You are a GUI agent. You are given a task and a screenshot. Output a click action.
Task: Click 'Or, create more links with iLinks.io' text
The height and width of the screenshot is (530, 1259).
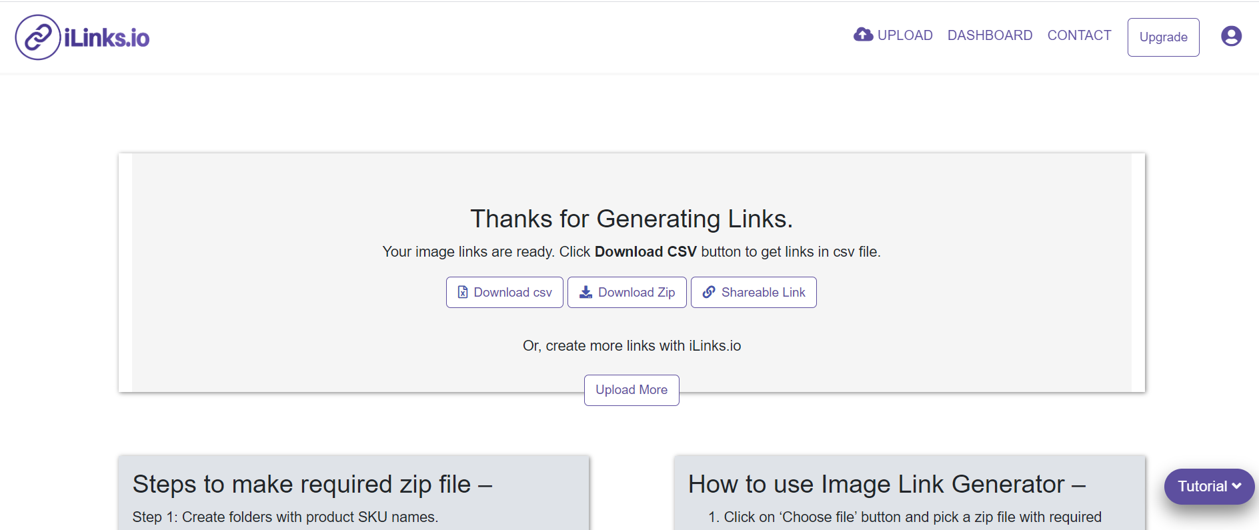tap(632, 346)
